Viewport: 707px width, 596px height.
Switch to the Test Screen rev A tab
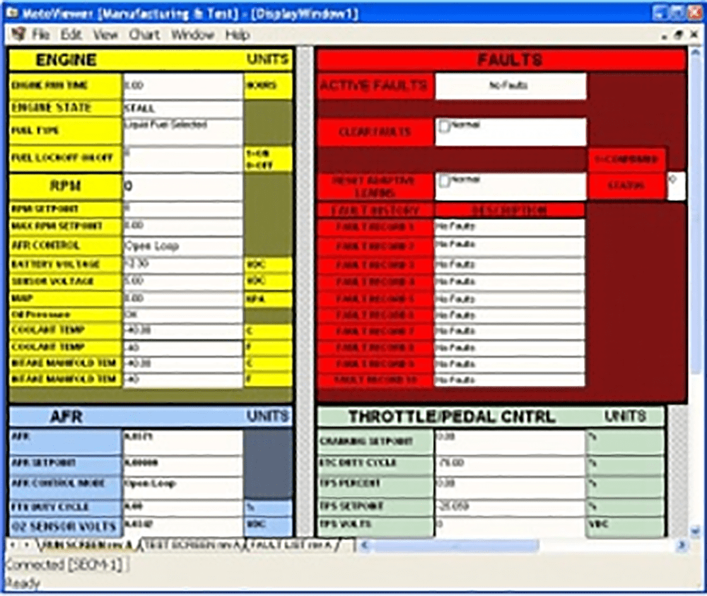(194, 545)
